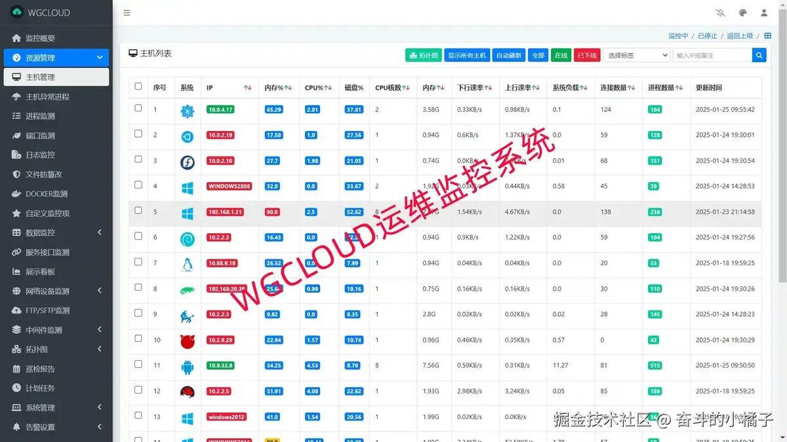Click Fedora icon of host 10.0.2.10
Image resolution: width=787 pixels, height=442 pixels.
pos(187,162)
